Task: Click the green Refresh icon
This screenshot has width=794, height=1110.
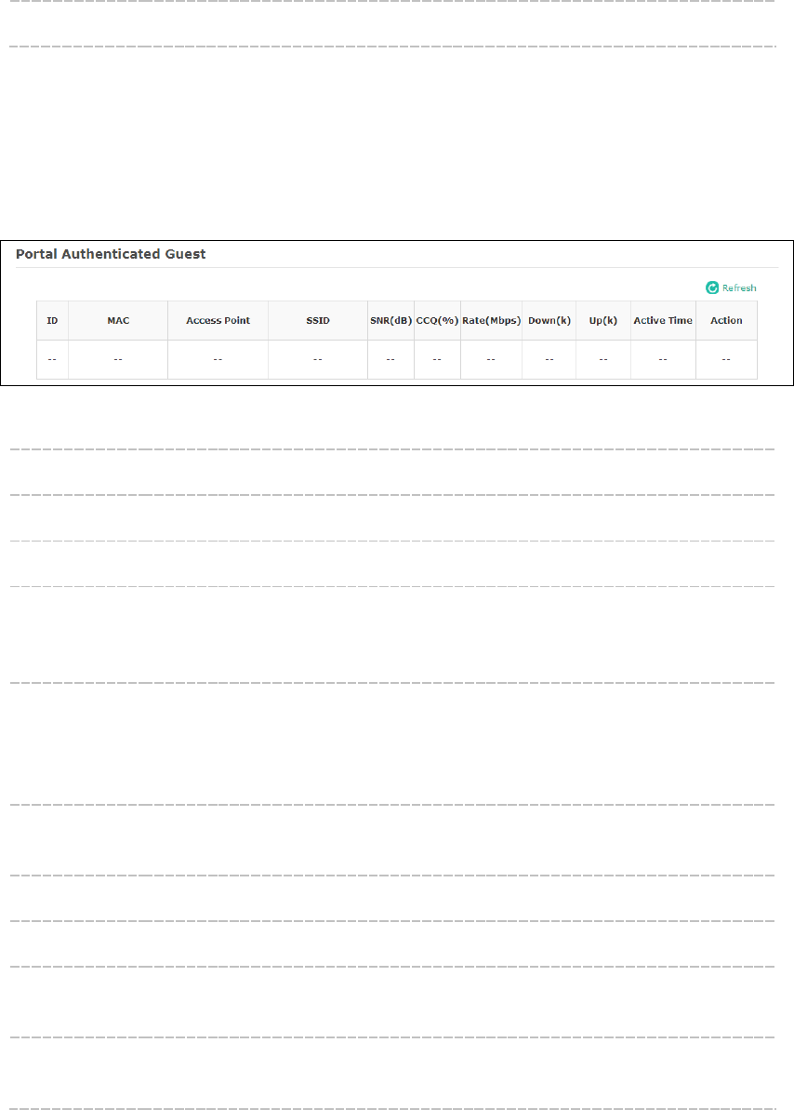Action: tap(712, 288)
